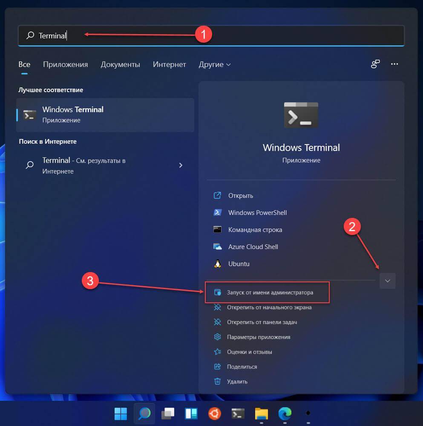This screenshot has height=426, width=423.
Task: Open Параметры приложения
Action: [x=258, y=337]
